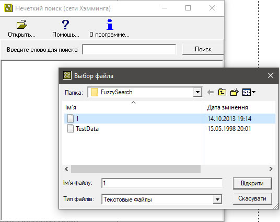Click the О программе info icon

point(110,25)
